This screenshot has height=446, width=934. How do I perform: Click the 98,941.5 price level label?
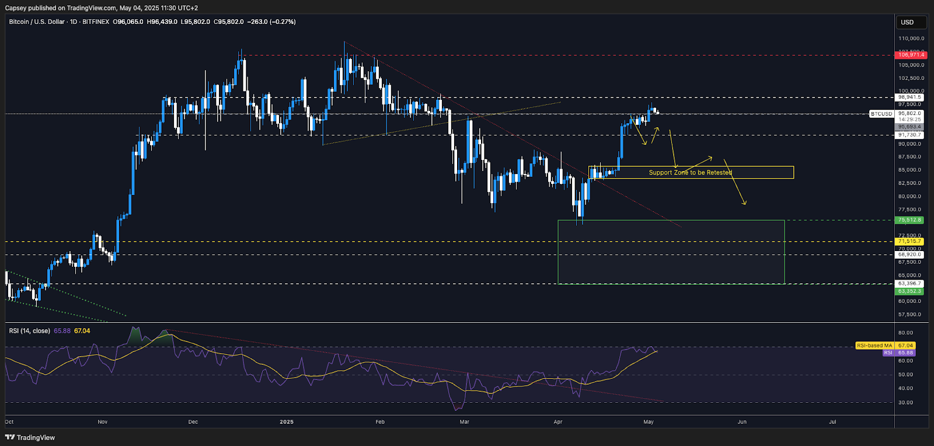[909, 97]
